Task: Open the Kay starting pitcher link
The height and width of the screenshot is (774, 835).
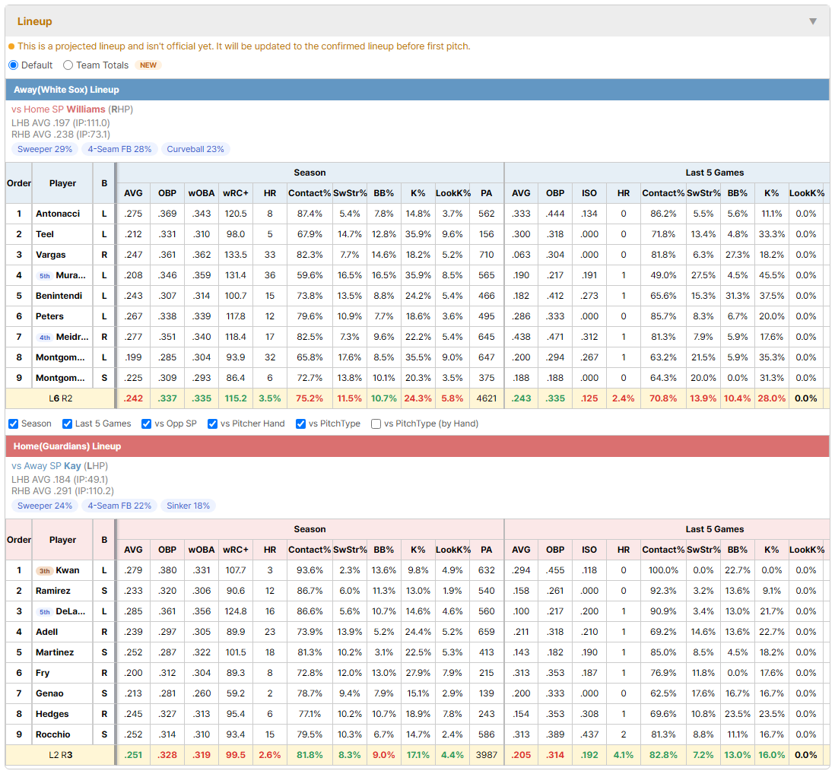Action: click(x=72, y=466)
